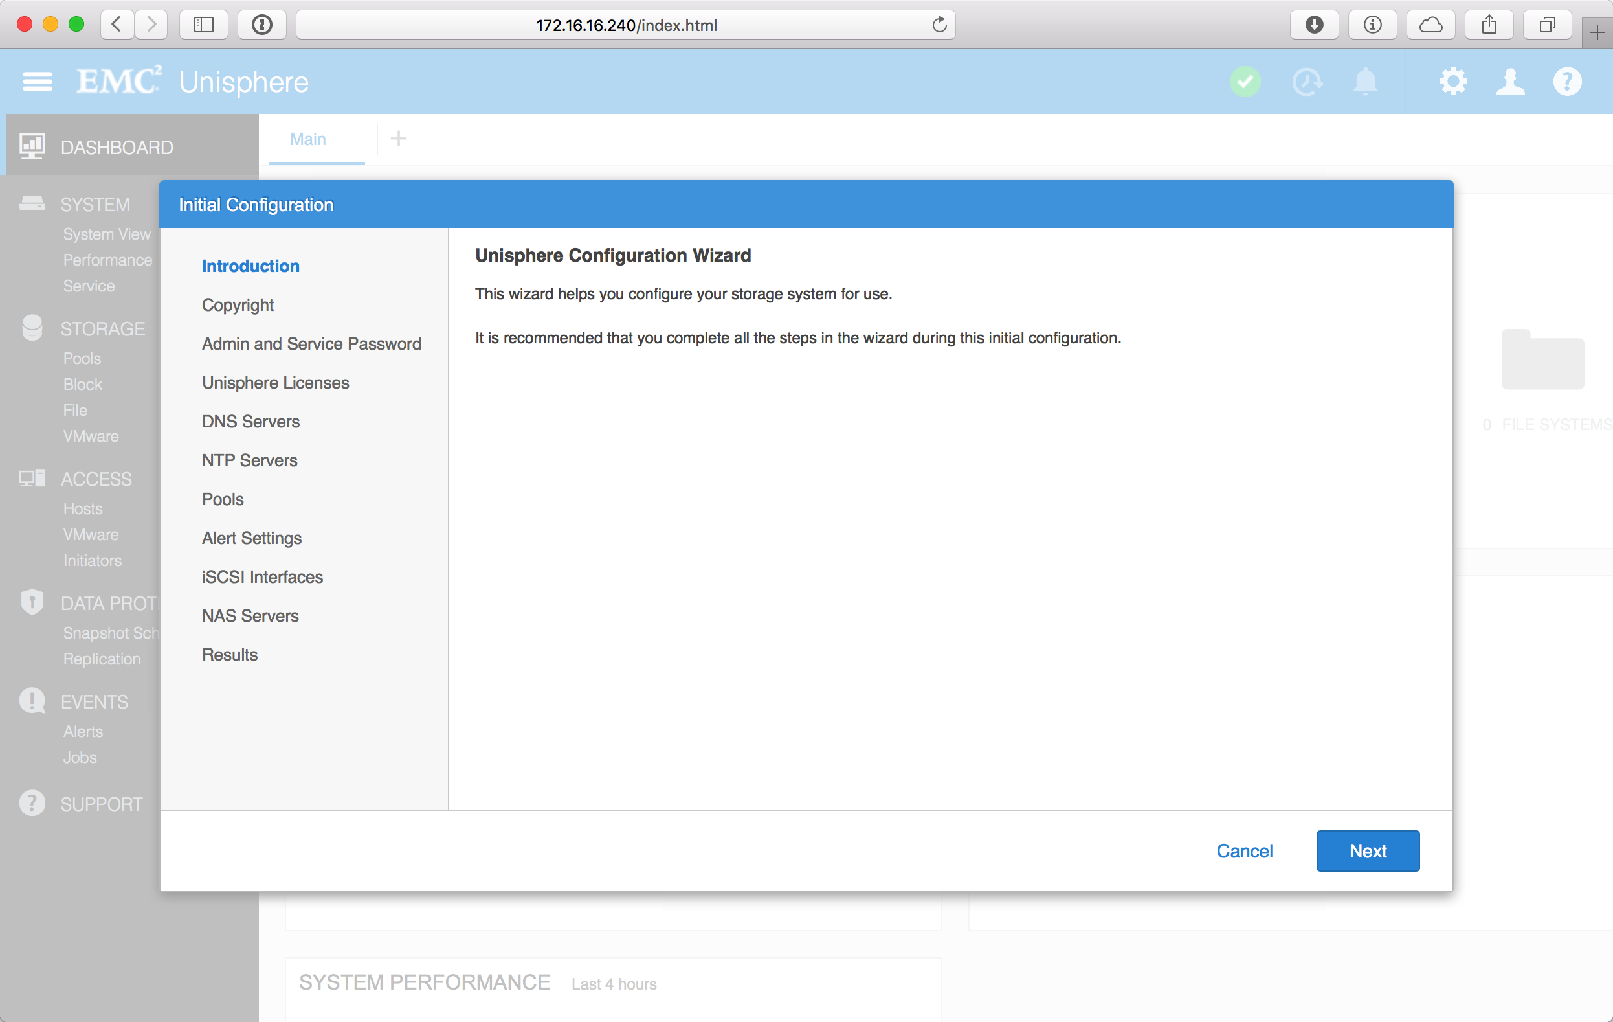Open the user profile icon
Screen dimensions: 1613x1022
point(1510,82)
